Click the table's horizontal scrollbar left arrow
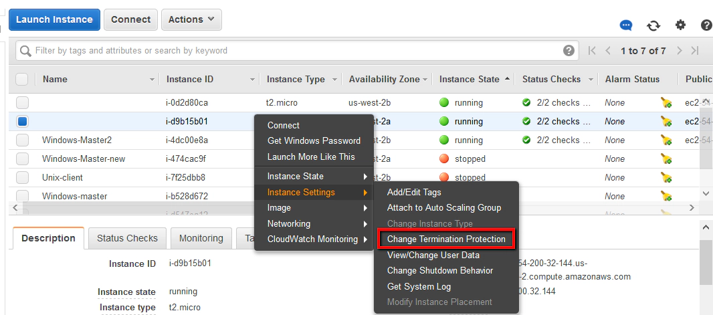The width and height of the screenshot is (713, 315). pos(15,208)
